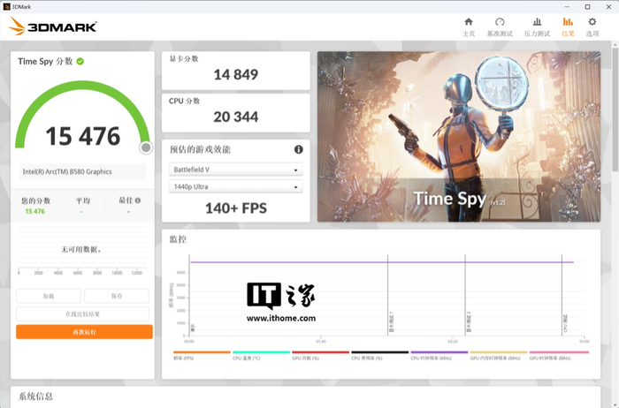The image size is (619, 408).
Task: Toggle the 帧率 (FPS) orange legend
Action: [202, 355]
